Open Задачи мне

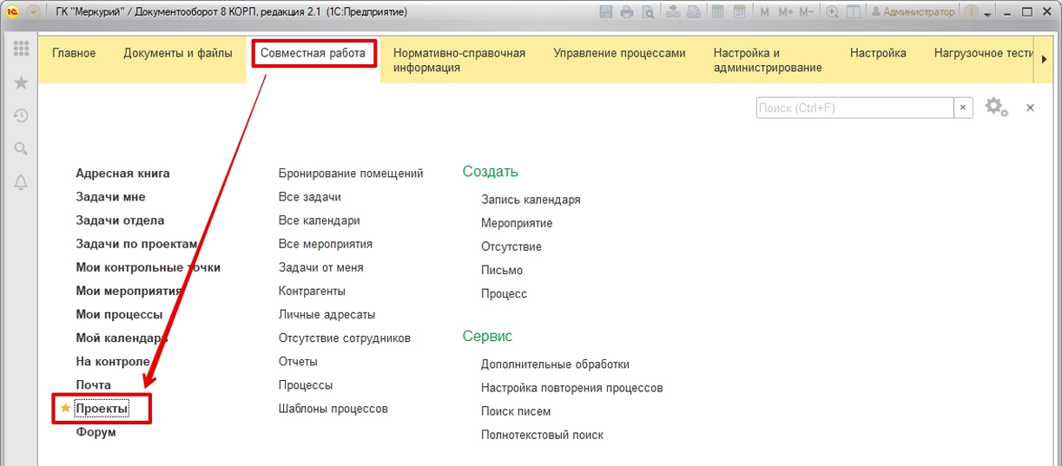110,197
